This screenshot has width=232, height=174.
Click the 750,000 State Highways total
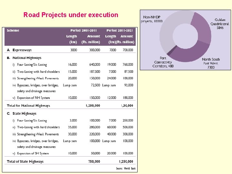pyautogui.click(x=94, y=161)
